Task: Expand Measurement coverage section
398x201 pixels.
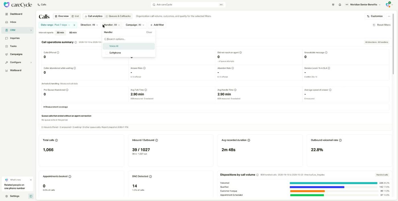Action: click(56, 107)
